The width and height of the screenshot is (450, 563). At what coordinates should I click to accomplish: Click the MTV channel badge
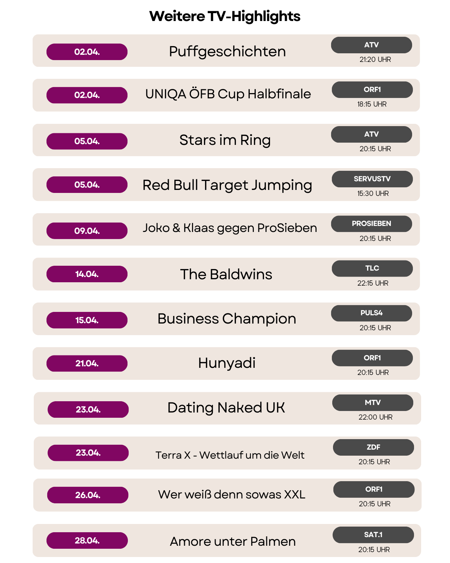coord(373,403)
